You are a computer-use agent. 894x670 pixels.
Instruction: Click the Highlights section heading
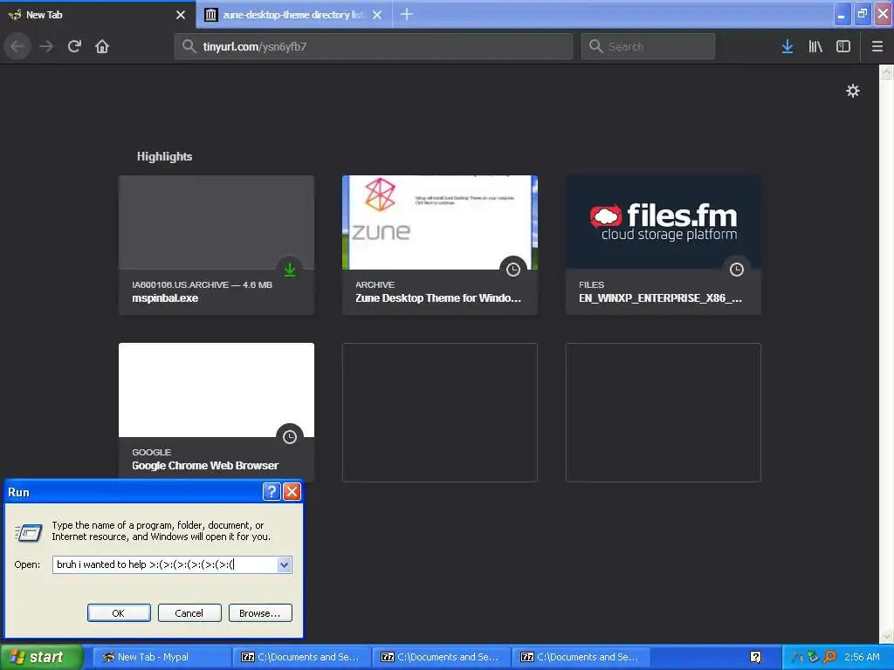pos(164,157)
